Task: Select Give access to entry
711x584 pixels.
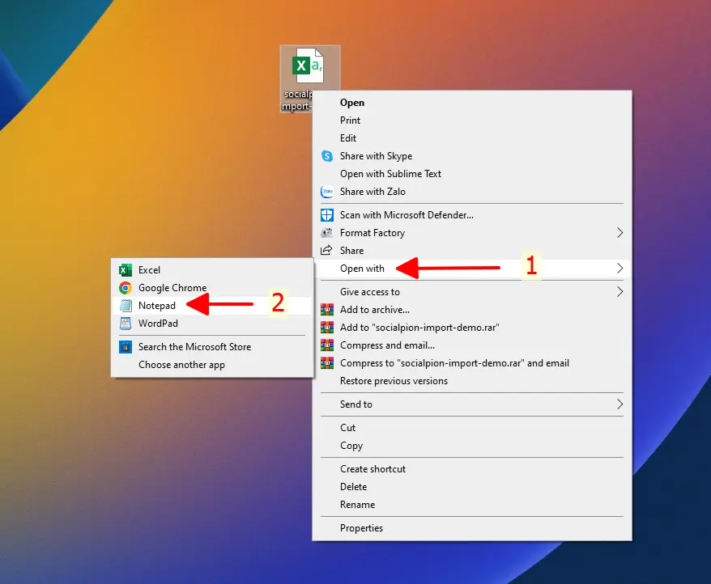Action: (471, 292)
